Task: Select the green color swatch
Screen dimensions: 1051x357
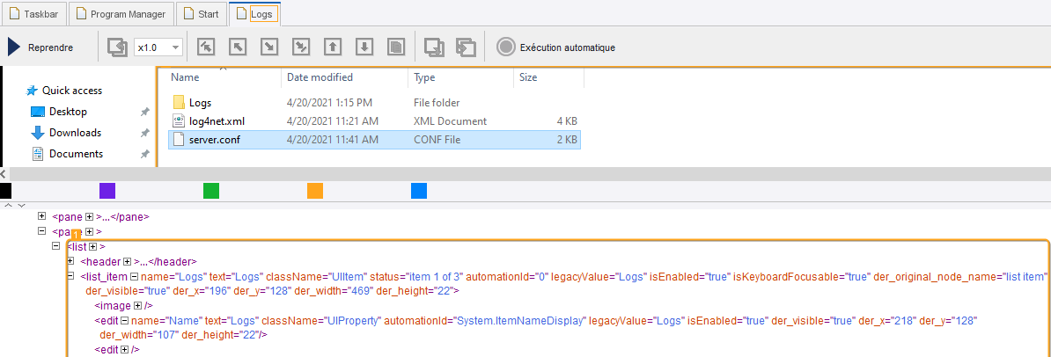Action: click(x=211, y=191)
